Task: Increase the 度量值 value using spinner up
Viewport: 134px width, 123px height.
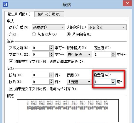Action: click(x=113, y=53)
